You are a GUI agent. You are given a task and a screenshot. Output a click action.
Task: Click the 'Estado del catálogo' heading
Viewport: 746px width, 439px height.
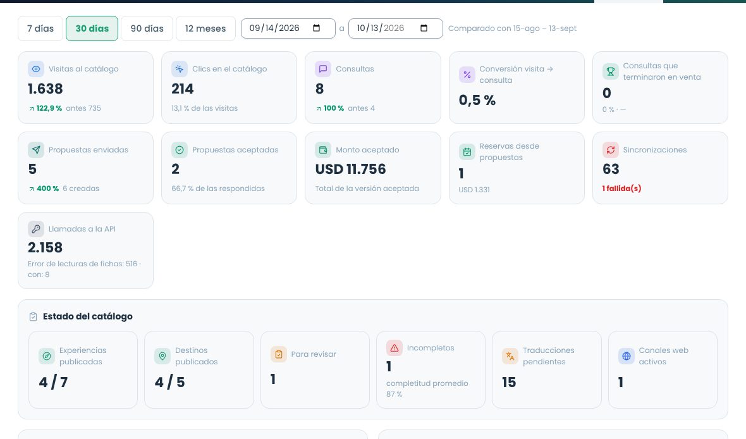87,317
